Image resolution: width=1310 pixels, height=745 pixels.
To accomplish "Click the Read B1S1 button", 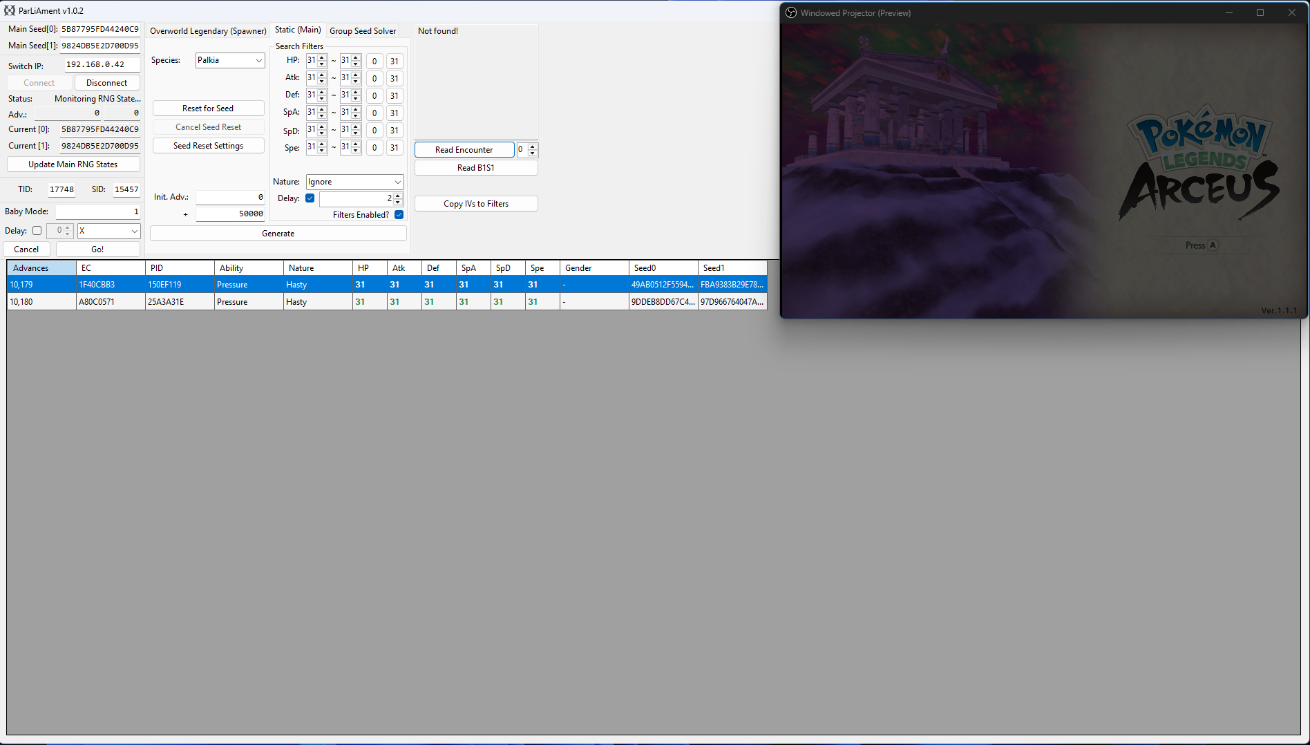I will 475,168.
